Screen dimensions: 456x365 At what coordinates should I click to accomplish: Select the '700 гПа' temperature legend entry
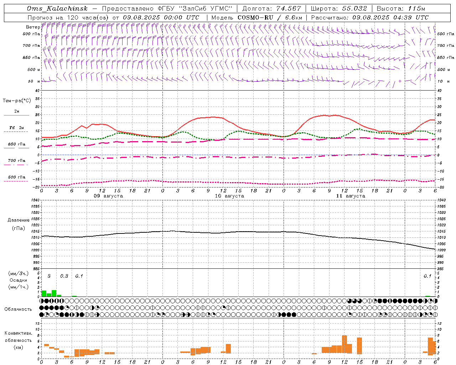point(16,160)
